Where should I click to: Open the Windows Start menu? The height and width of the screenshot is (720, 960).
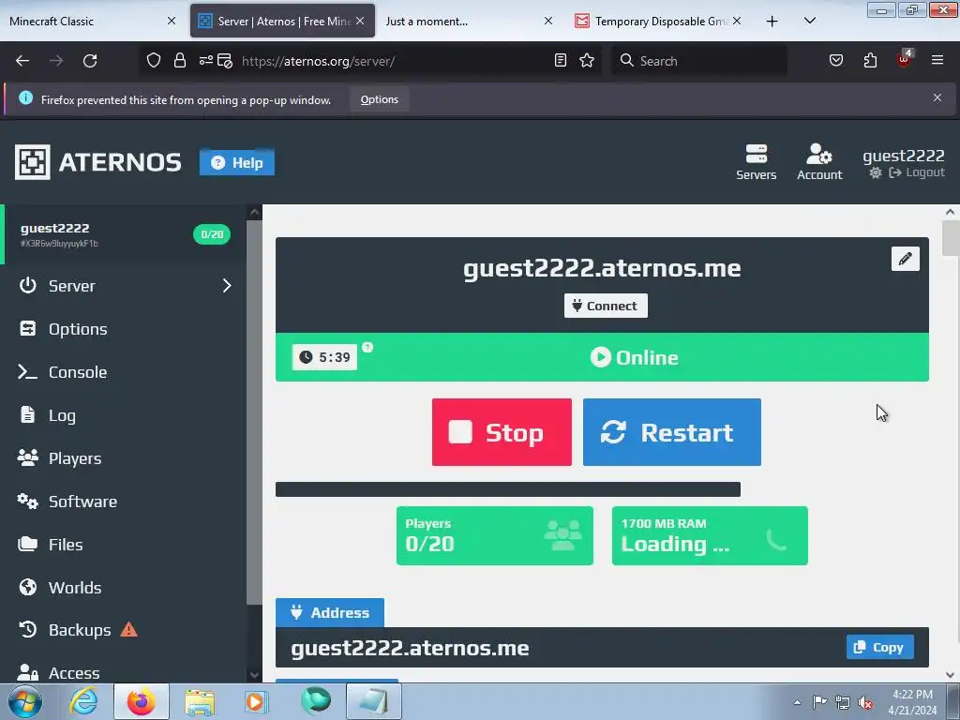click(25, 701)
